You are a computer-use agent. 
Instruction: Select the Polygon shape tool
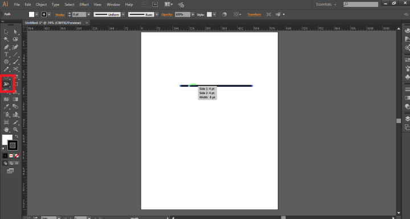pyautogui.click(x=6, y=62)
